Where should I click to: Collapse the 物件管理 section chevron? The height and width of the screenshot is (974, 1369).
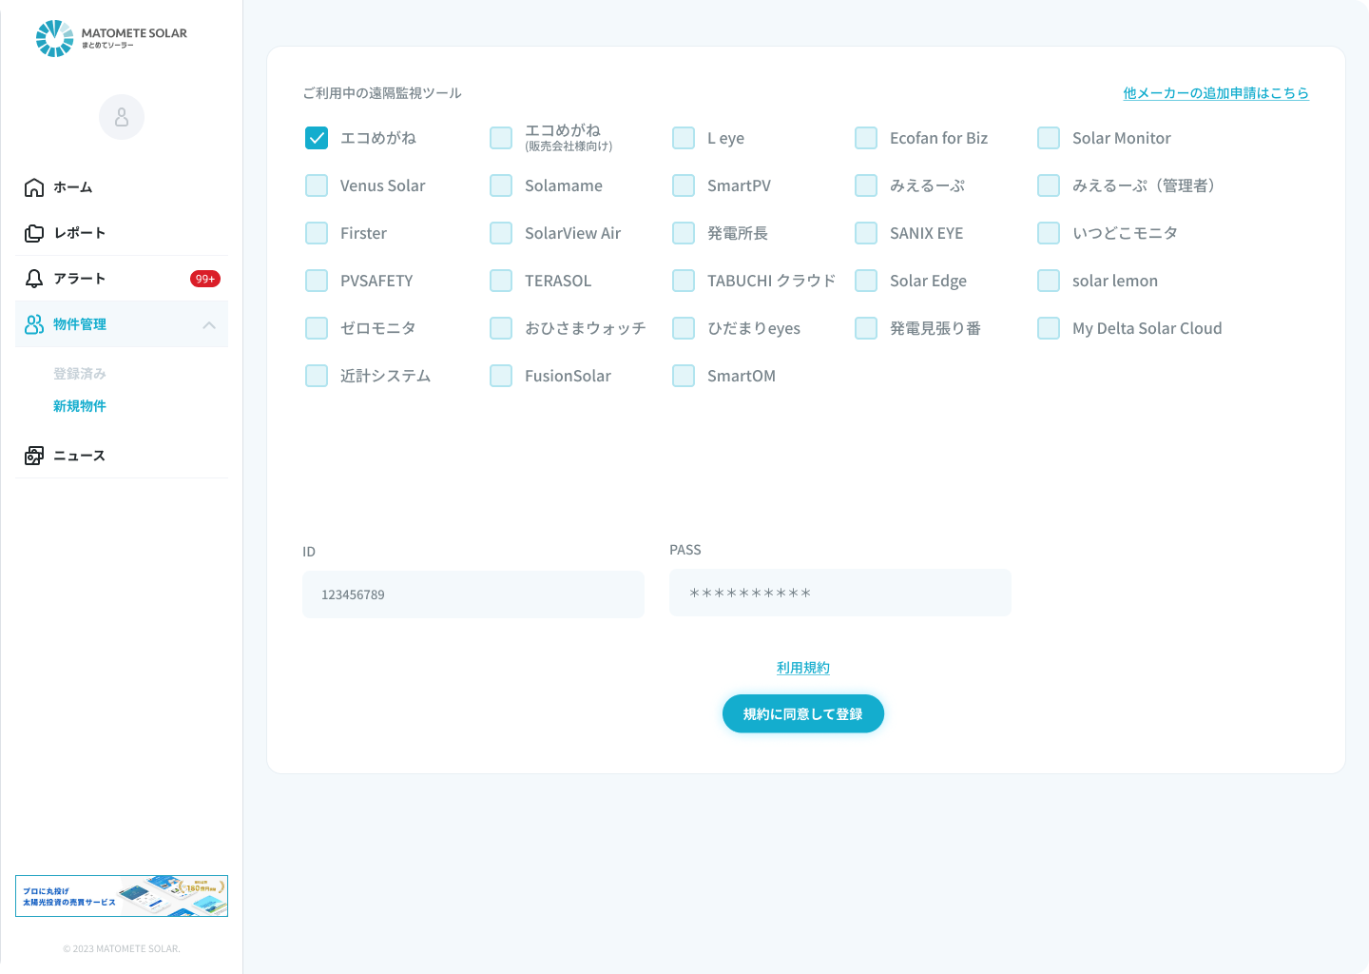(x=209, y=324)
